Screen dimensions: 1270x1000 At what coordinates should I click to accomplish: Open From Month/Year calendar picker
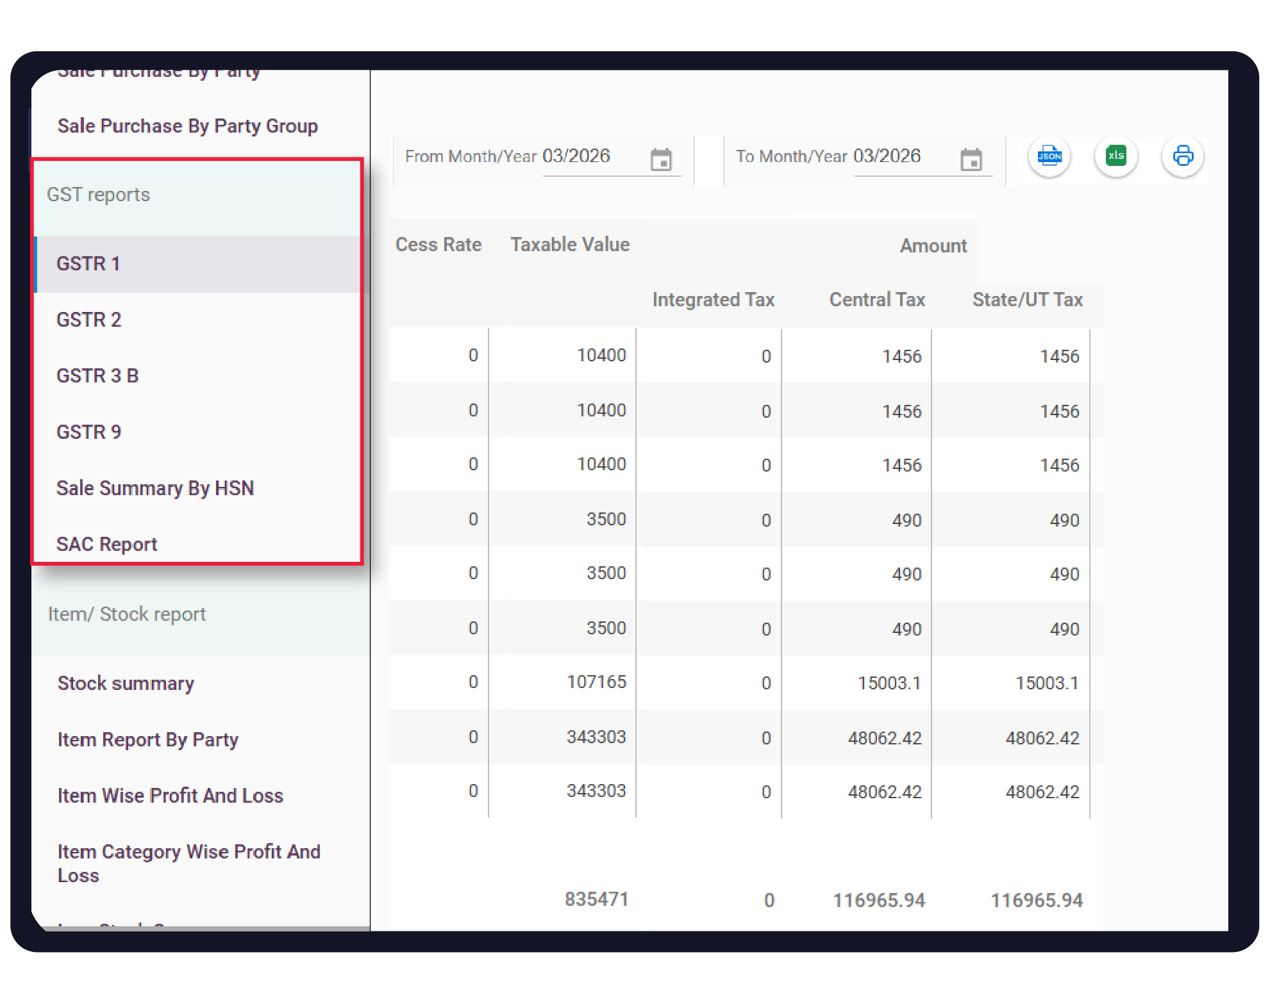click(x=660, y=160)
